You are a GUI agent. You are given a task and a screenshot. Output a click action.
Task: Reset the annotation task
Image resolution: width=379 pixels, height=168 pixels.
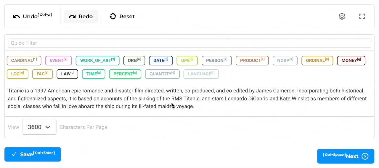(x=122, y=16)
